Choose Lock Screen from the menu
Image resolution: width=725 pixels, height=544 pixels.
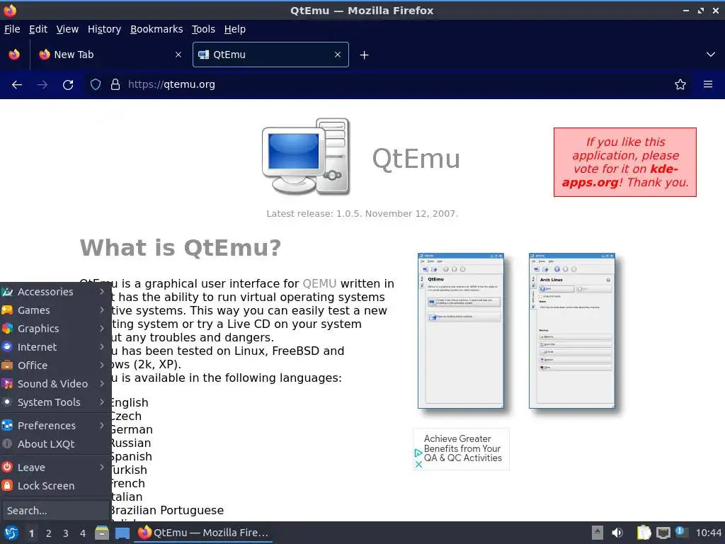coord(55,486)
